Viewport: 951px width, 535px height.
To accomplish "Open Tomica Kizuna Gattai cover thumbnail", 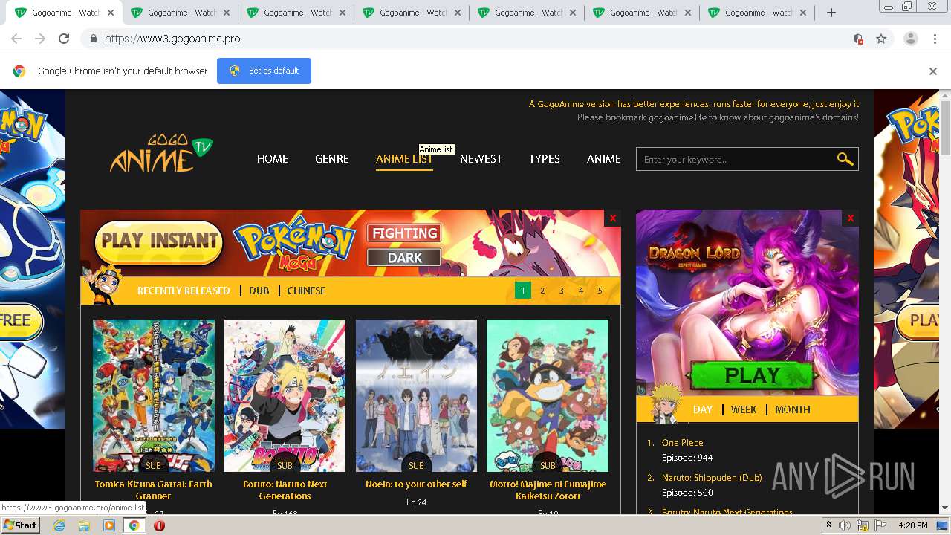I will [154, 396].
